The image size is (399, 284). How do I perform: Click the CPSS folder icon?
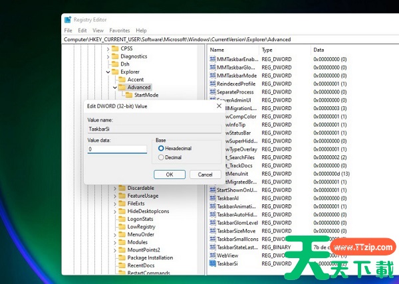[x=115, y=48]
